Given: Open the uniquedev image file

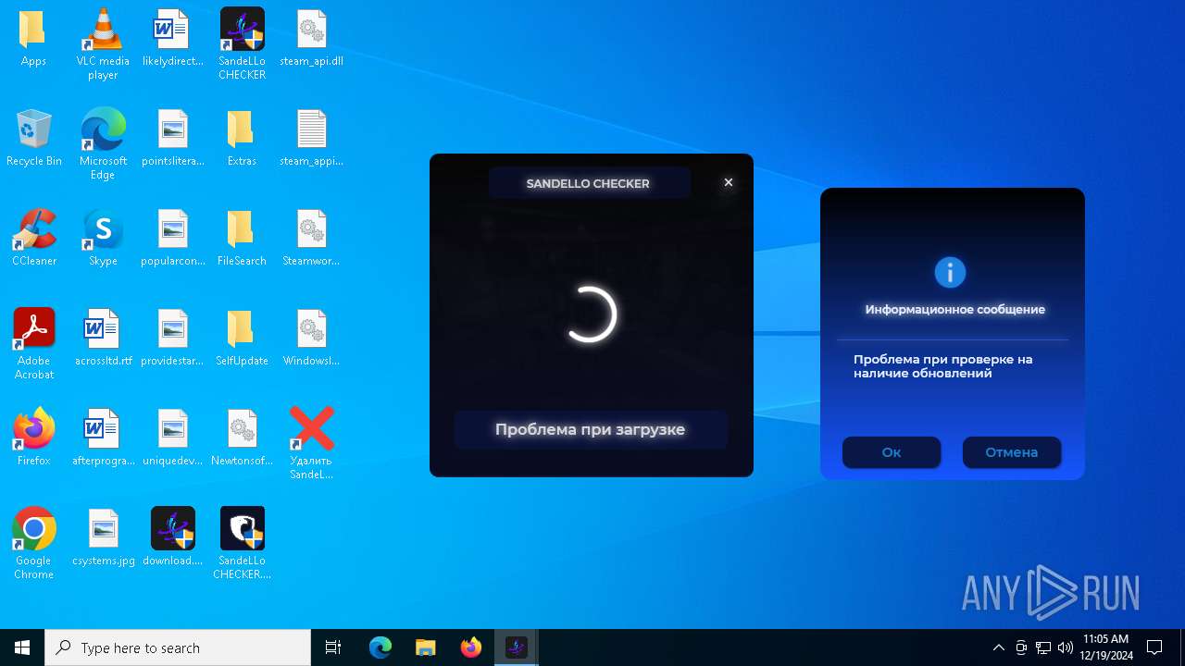Looking at the screenshot, I should 172,438.
